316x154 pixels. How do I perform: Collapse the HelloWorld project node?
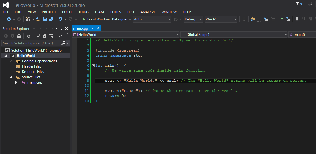(5, 56)
